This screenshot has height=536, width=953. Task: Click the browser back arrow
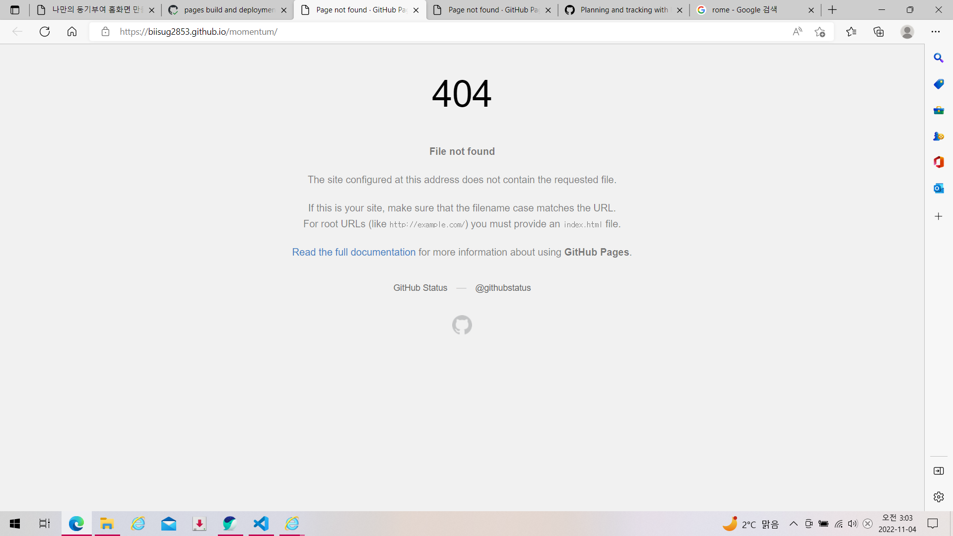pos(17,32)
